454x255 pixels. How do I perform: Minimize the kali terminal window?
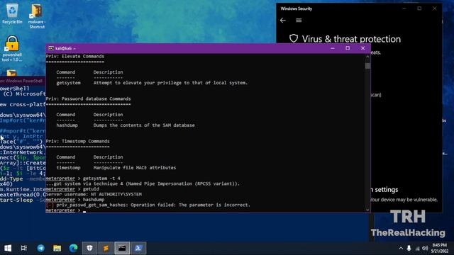tap(333, 48)
